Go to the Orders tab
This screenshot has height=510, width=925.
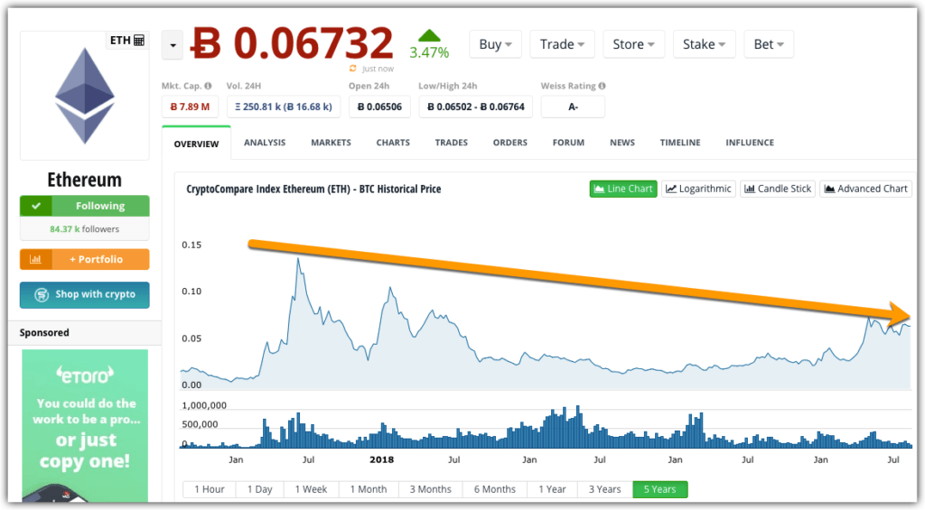point(510,143)
